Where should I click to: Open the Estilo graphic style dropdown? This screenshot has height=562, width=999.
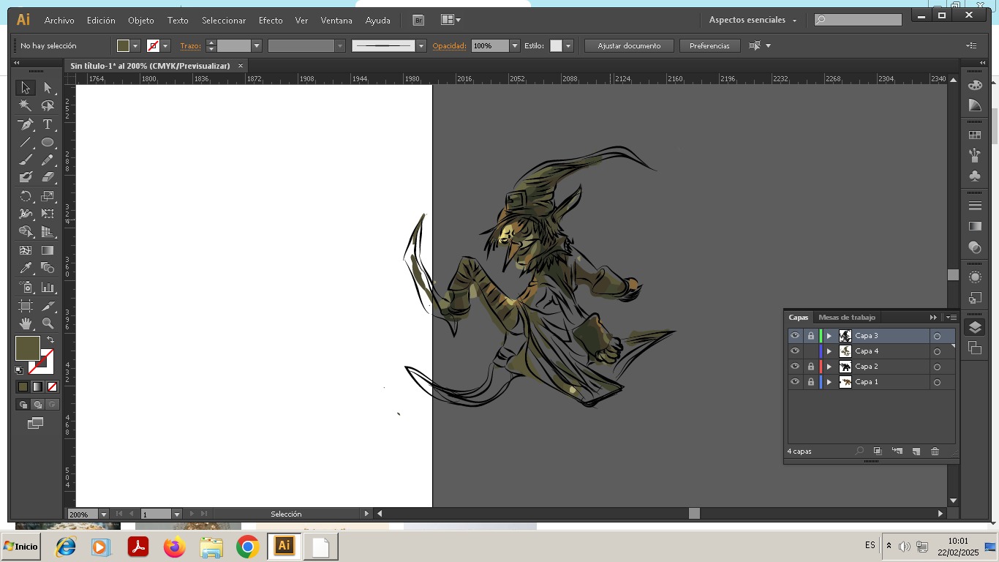click(568, 45)
